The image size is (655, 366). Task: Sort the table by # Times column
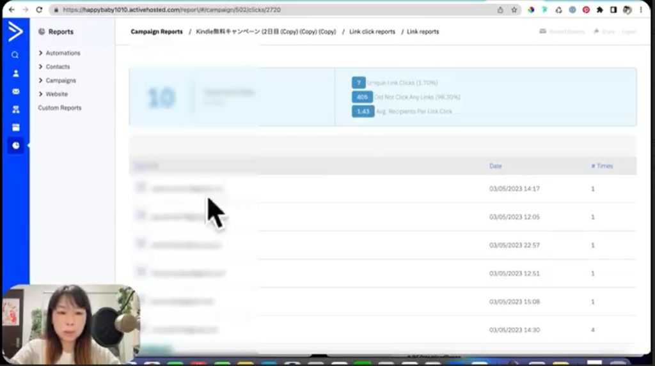[x=602, y=166]
